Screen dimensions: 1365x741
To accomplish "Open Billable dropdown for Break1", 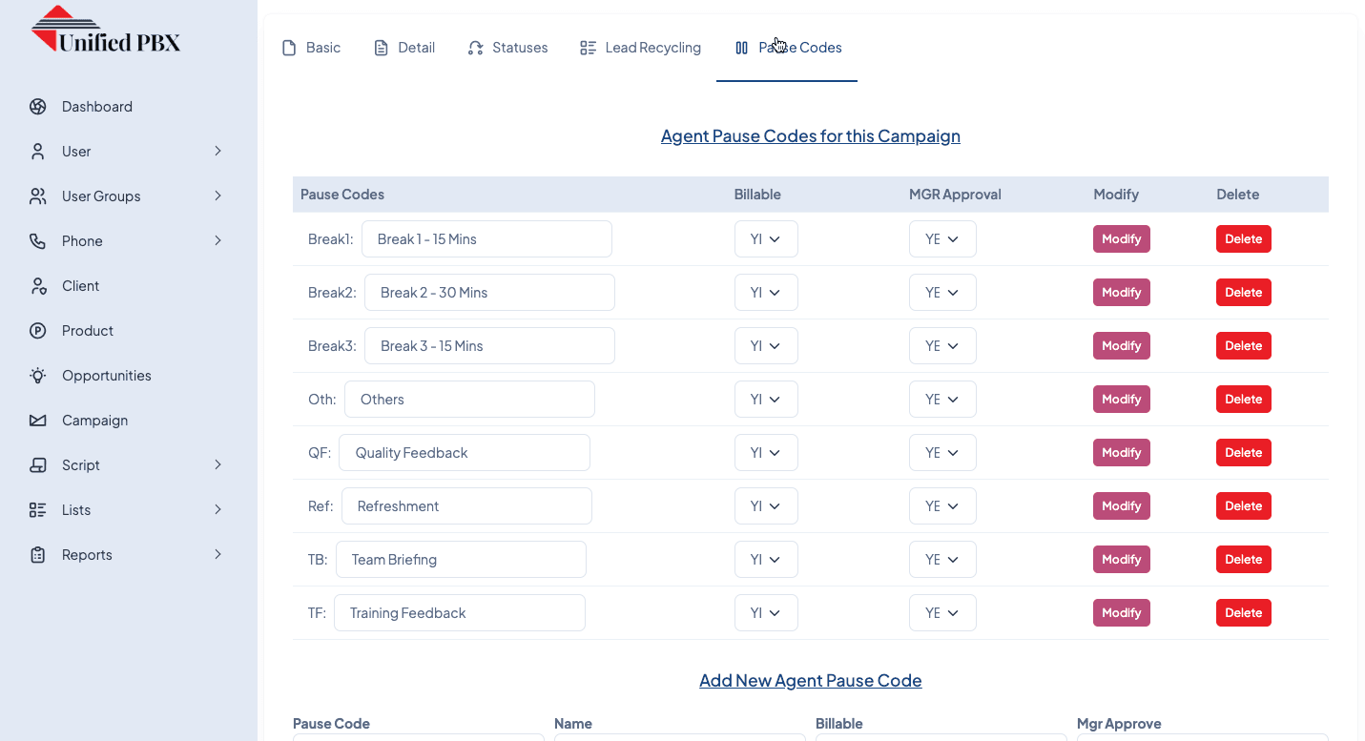I will point(766,239).
